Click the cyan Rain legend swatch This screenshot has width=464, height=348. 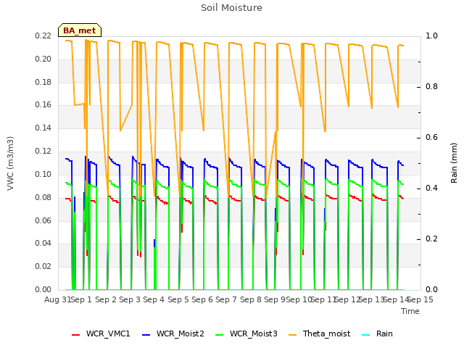point(366,335)
